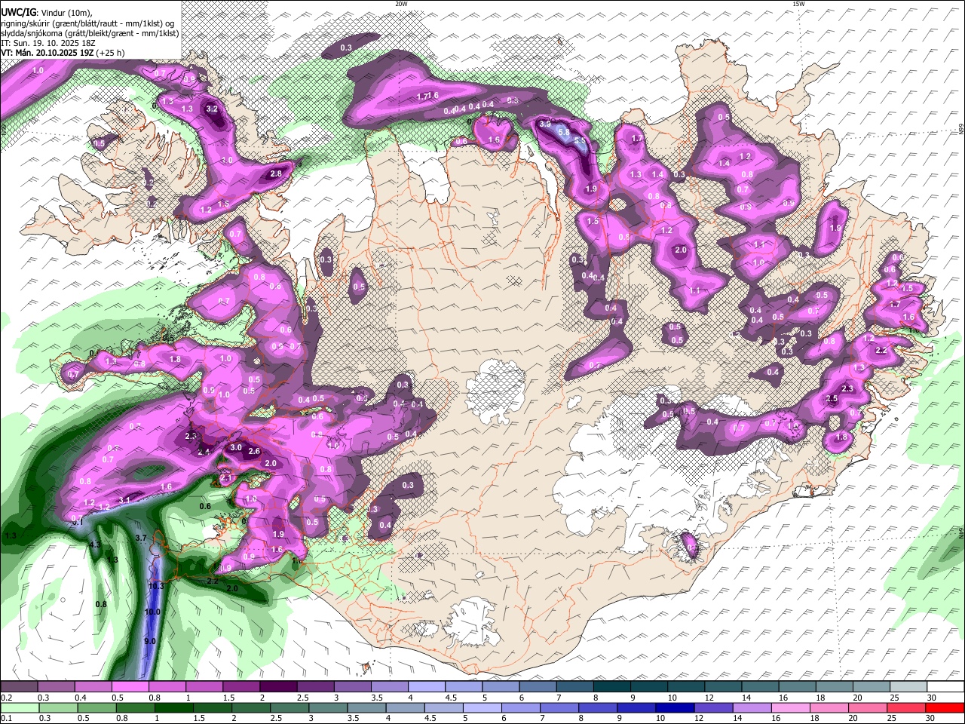Choose the bright magenta swatch between 0.5 and 0.8, upper row
The width and height of the screenshot is (965, 724).
130,687
